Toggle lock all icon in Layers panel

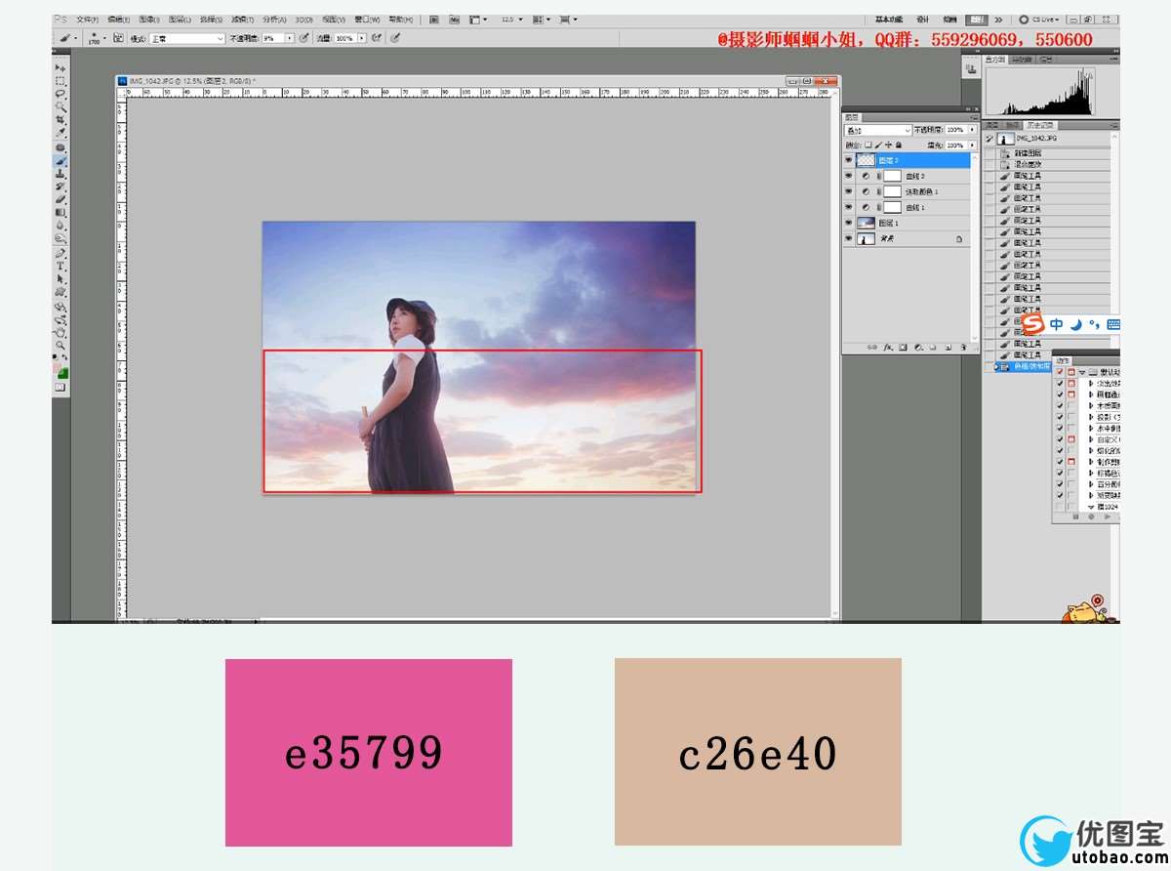(x=898, y=145)
